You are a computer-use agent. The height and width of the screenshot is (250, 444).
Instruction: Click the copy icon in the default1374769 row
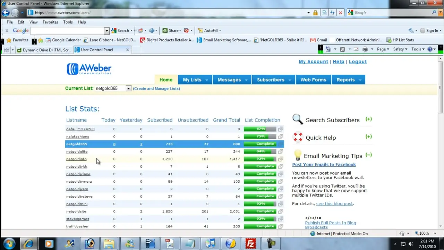point(281,129)
